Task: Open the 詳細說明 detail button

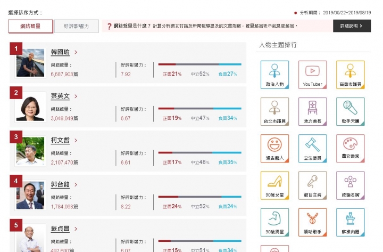Action: tap(352, 26)
